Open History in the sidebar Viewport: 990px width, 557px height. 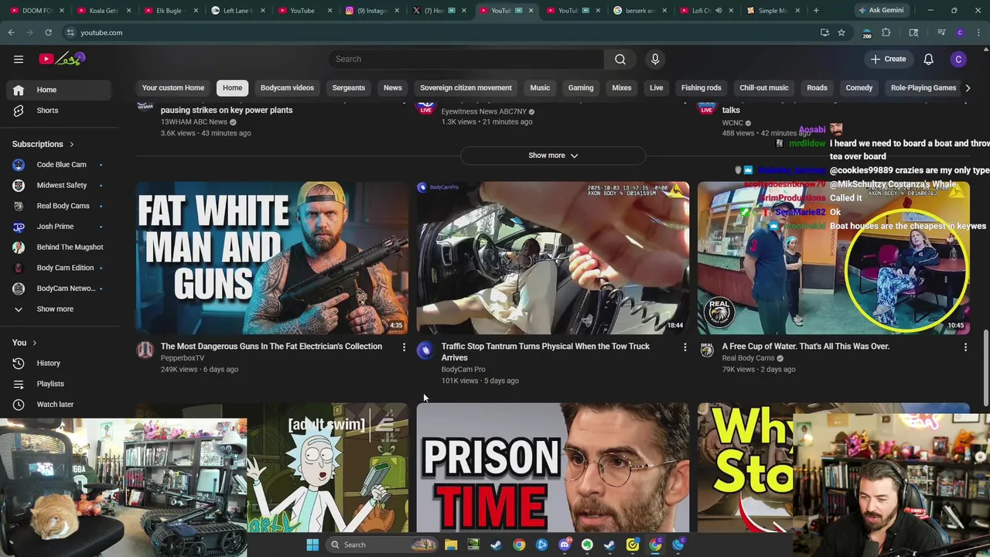pyautogui.click(x=58, y=363)
